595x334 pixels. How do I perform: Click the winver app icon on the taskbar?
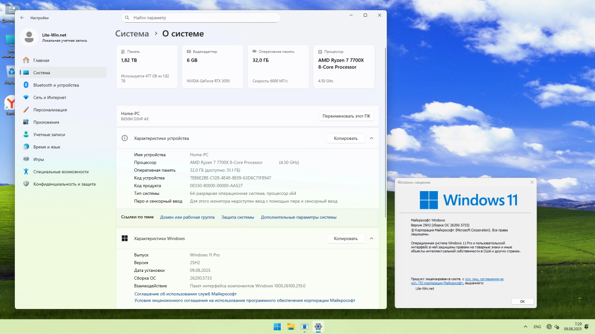[x=304, y=327]
